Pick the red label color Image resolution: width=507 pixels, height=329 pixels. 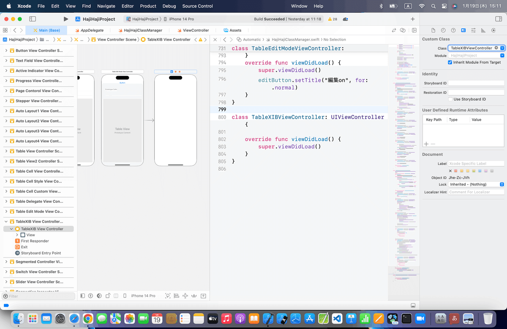(456, 171)
